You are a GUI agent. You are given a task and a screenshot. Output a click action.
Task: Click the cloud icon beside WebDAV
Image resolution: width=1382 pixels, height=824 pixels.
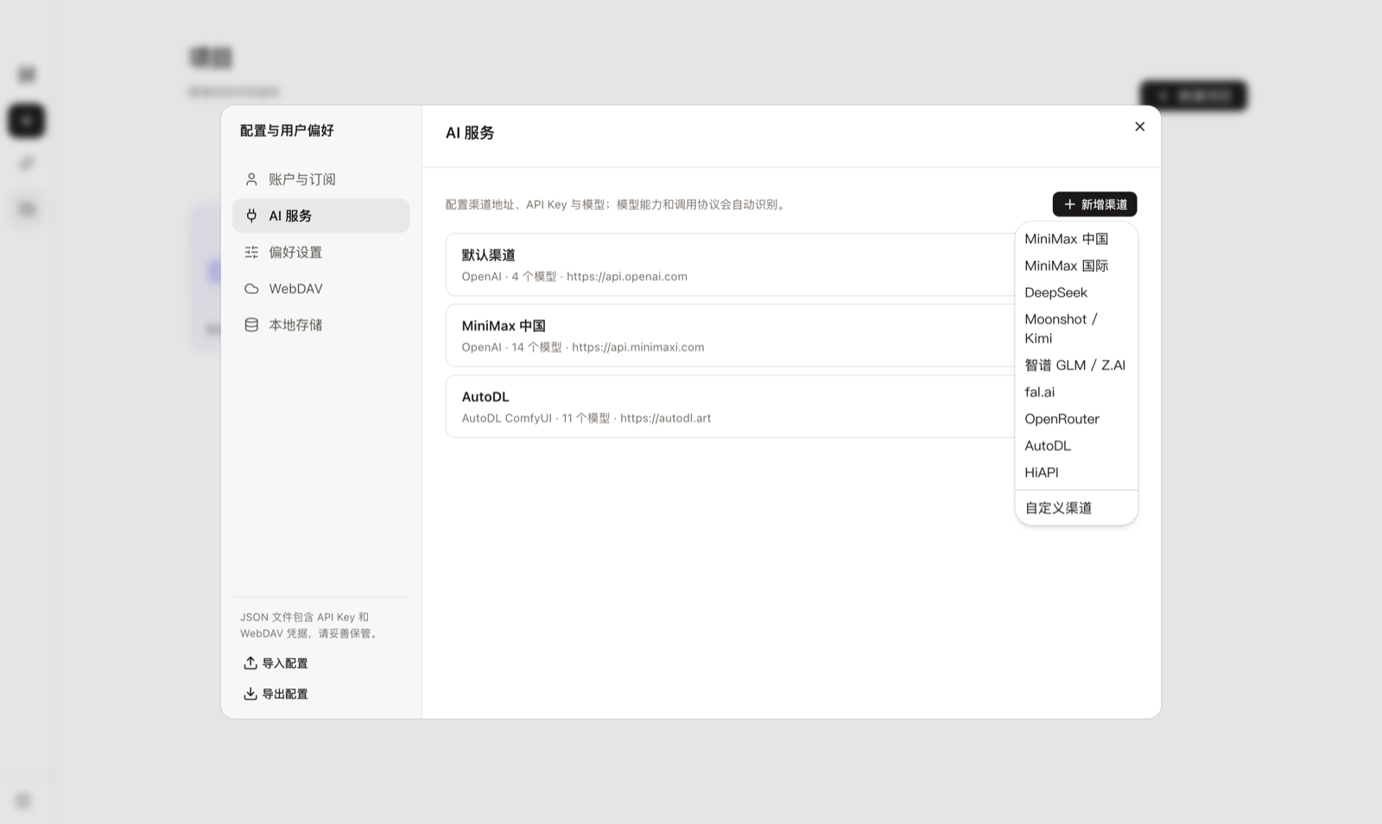251,288
